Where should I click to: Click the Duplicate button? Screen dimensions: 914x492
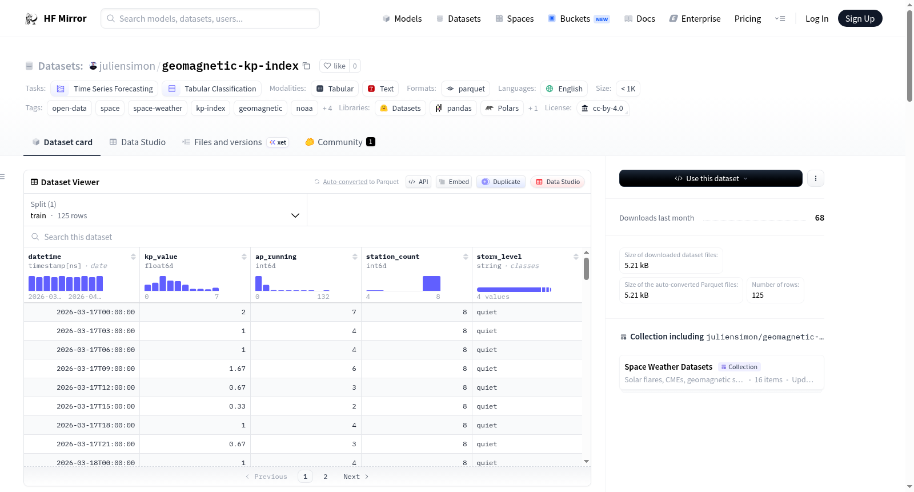[x=501, y=182]
